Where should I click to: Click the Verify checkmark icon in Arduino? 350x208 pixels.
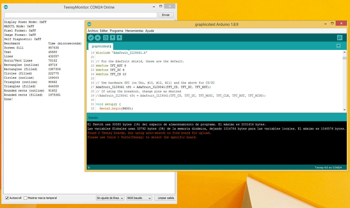click(x=91, y=38)
